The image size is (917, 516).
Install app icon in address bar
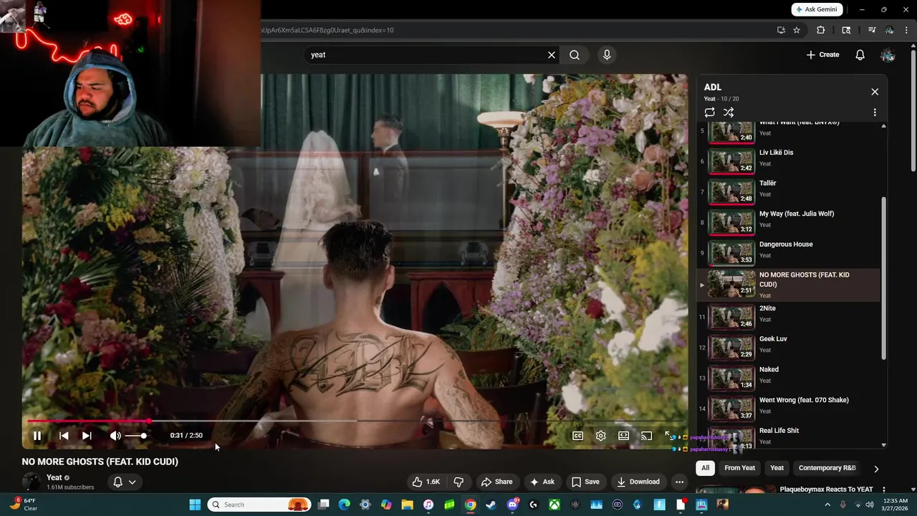(x=781, y=30)
